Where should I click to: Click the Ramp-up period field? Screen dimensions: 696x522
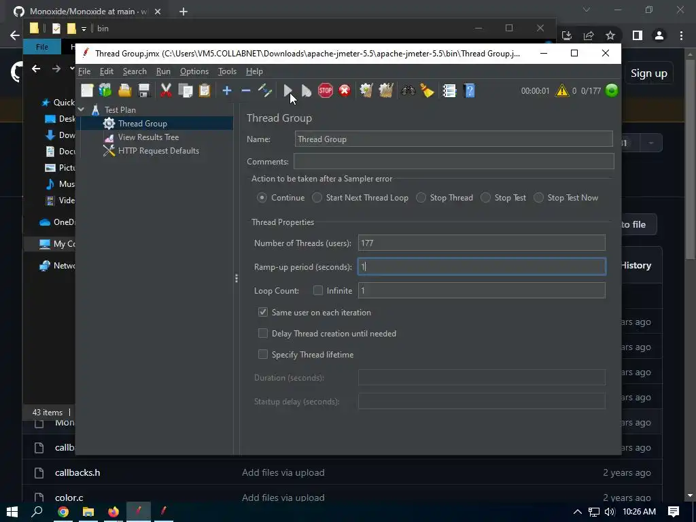(482, 266)
